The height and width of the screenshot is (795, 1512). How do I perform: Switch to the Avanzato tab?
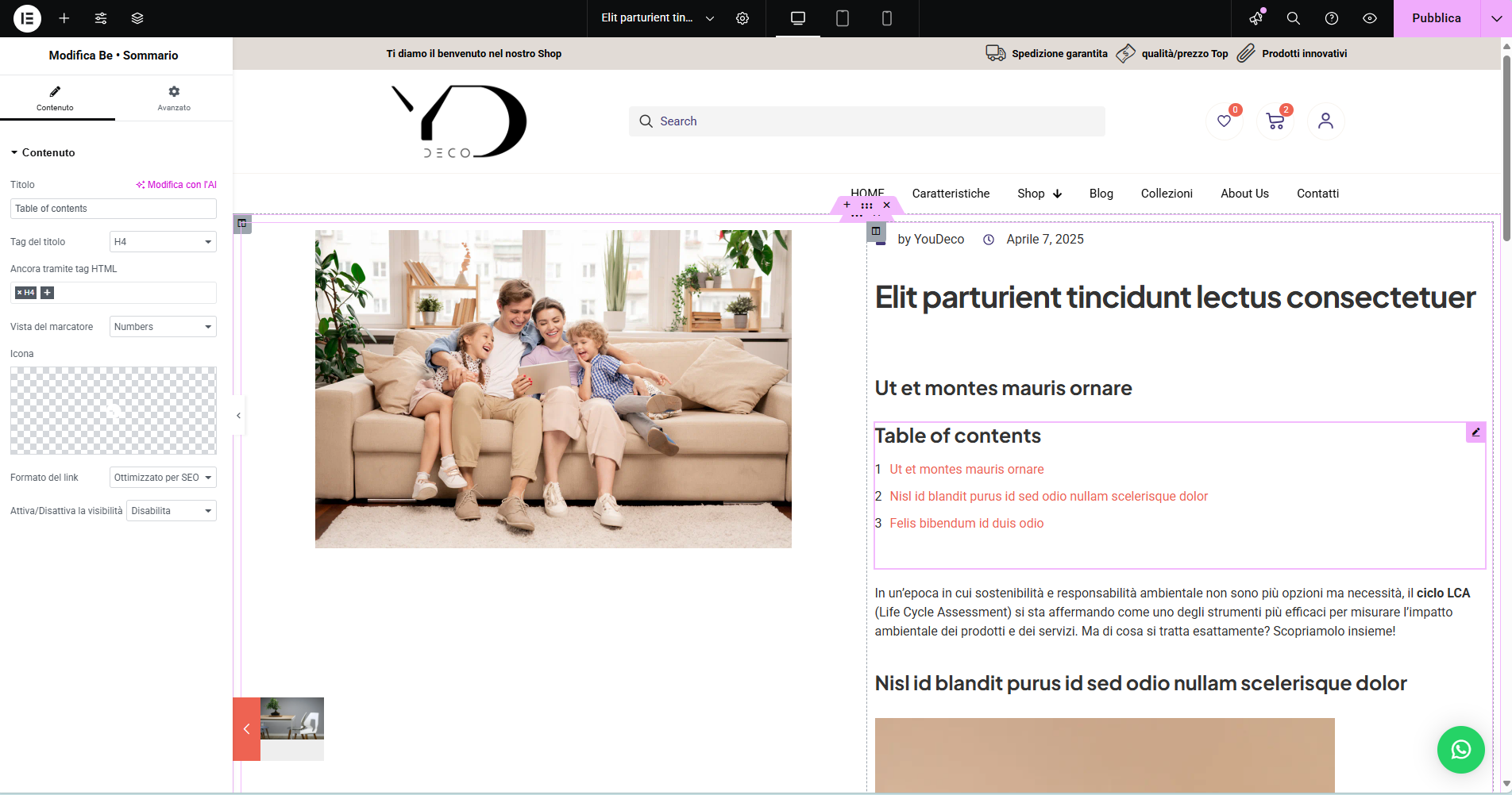pyautogui.click(x=174, y=98)
